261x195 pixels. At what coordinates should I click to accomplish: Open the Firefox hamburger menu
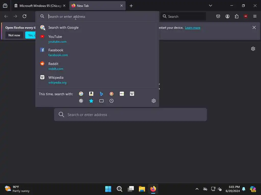(255, 16)
